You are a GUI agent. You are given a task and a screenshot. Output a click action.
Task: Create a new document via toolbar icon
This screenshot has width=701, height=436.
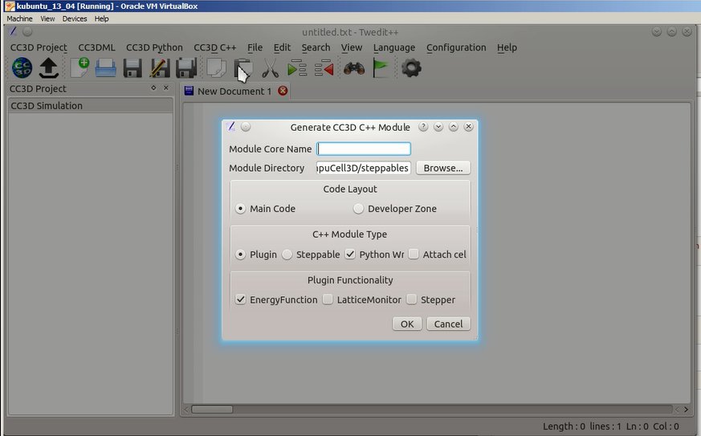[79, 68]
